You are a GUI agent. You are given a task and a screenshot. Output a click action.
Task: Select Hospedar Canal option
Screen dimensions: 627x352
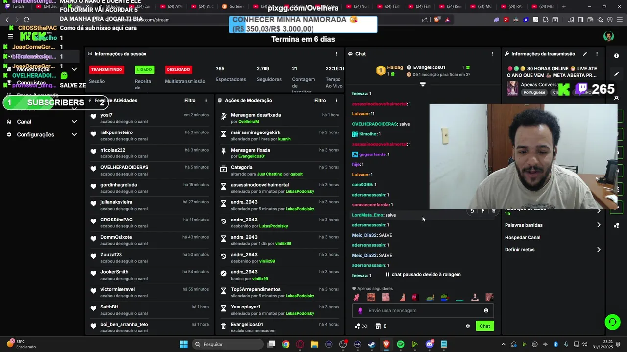(523, 238)
